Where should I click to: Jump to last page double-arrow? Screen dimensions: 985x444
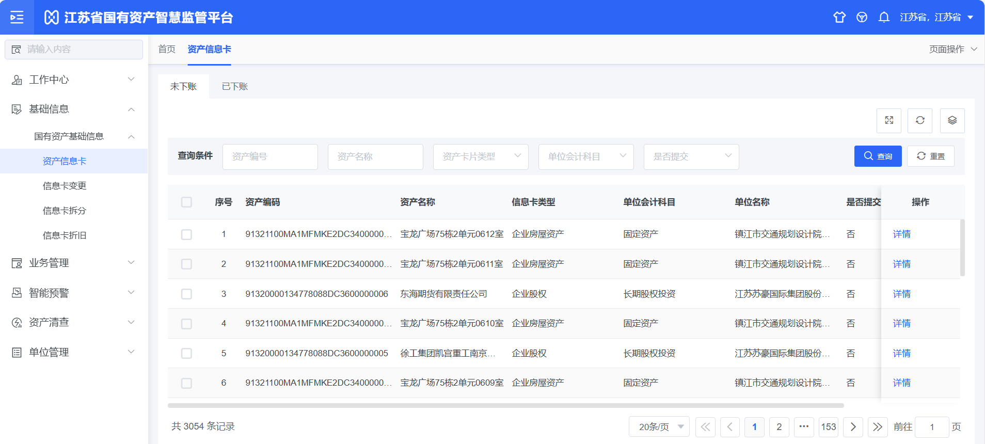pyautogui.click(x=878, y=427)
